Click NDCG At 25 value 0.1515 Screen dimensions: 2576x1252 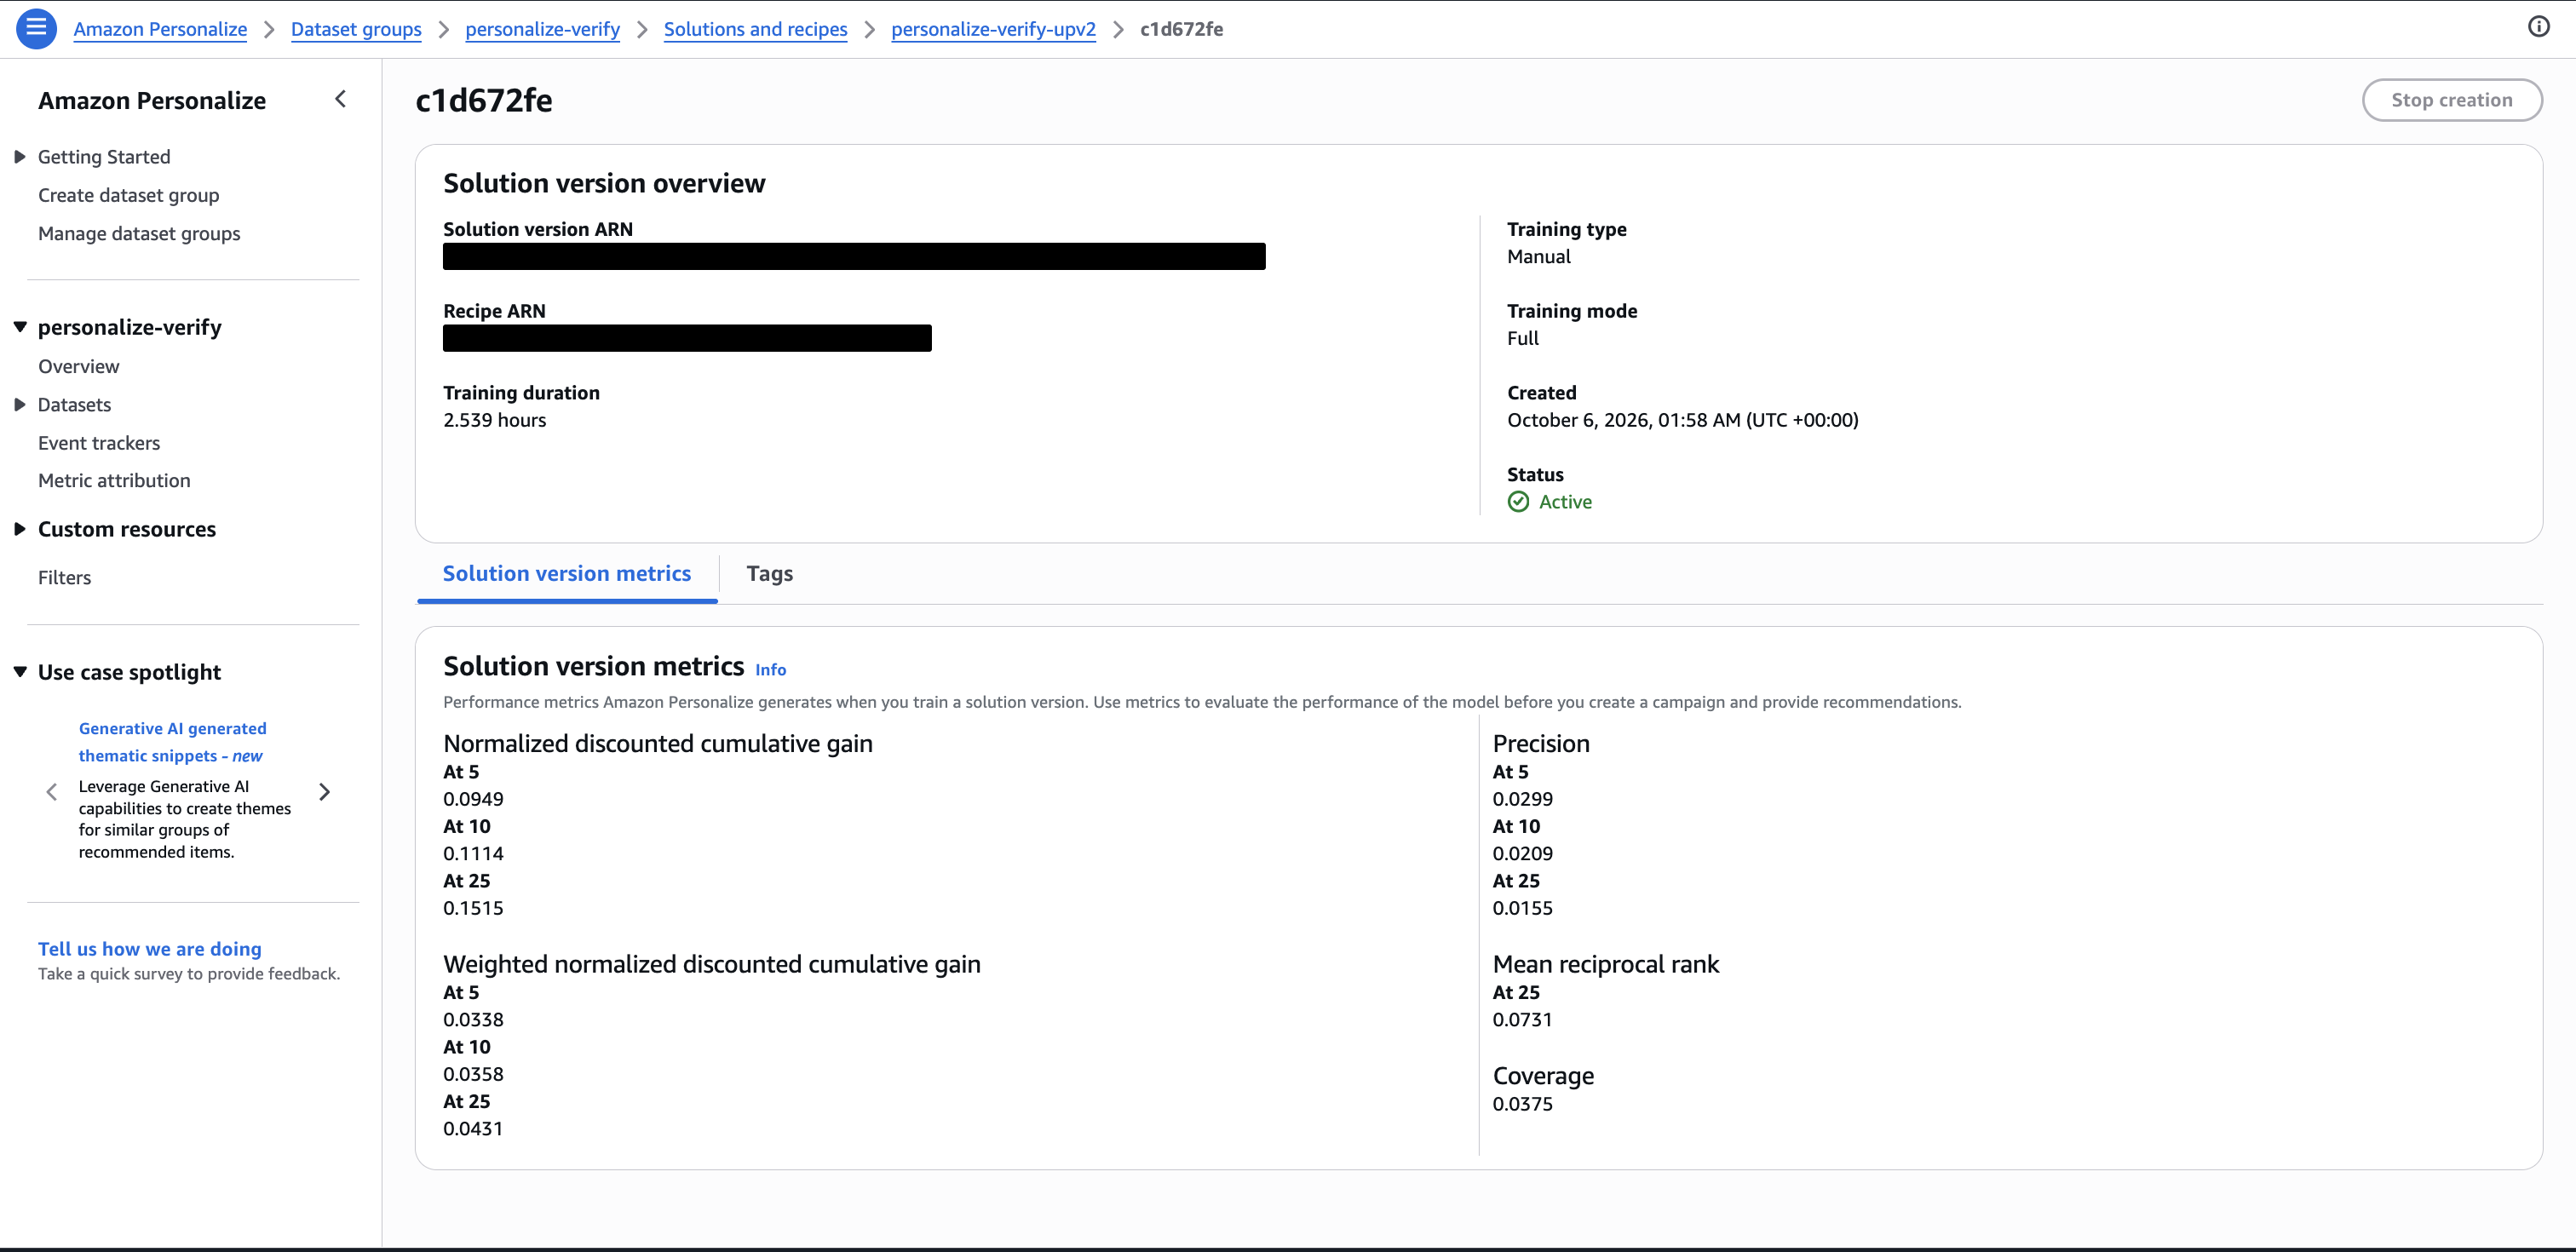point(473,908)
